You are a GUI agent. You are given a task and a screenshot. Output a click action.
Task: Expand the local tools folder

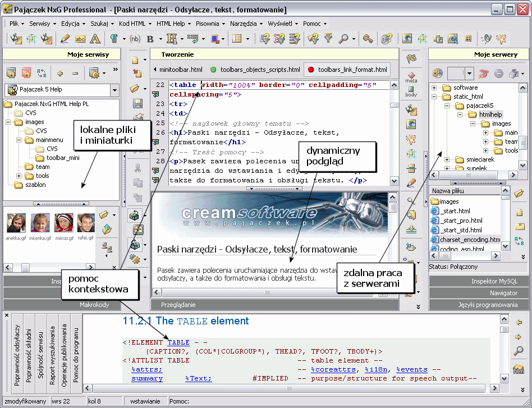[19, 176]
